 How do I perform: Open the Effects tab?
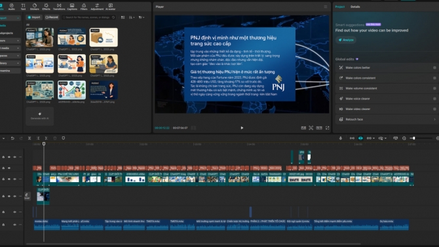47,7
